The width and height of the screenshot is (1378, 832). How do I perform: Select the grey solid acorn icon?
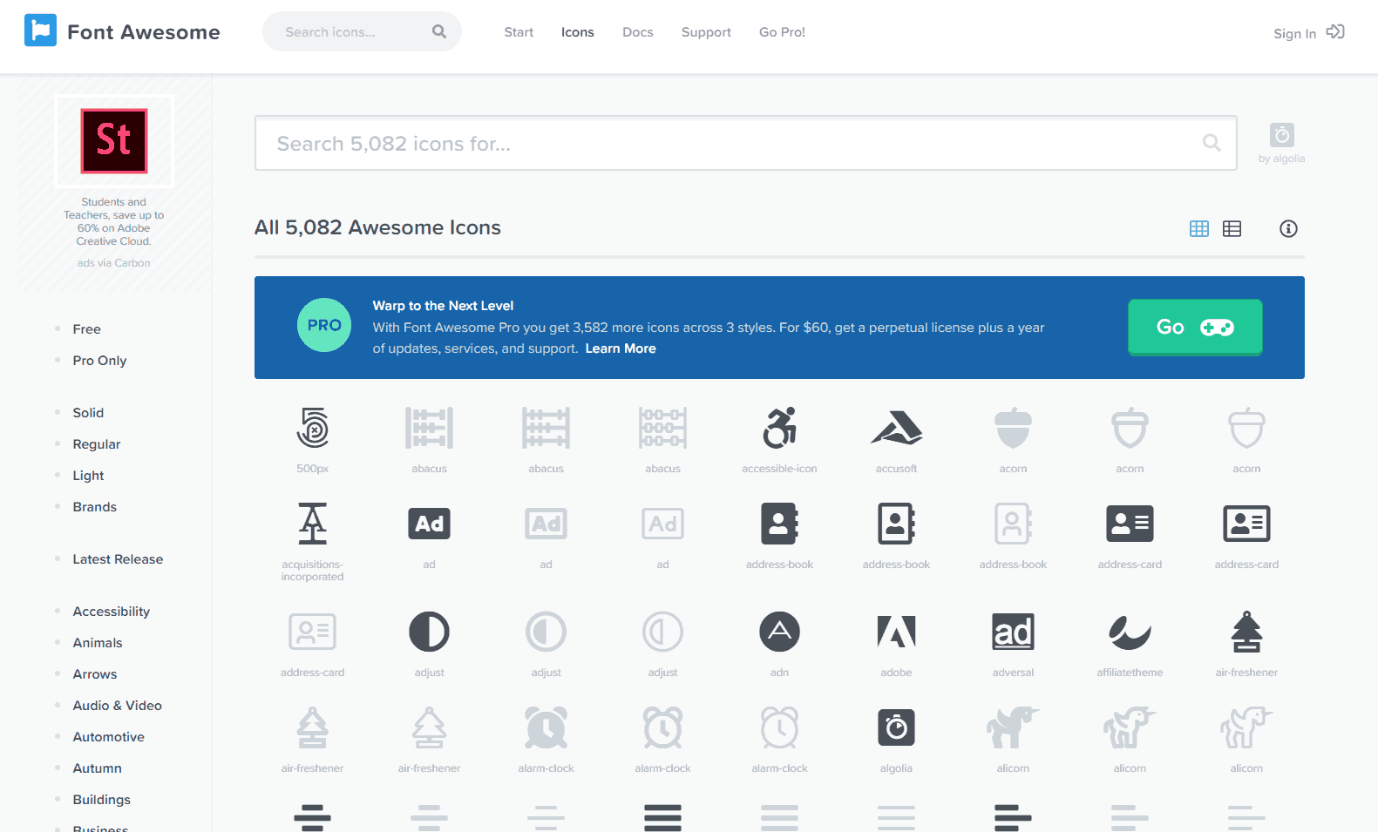[x=1013, y=428]
